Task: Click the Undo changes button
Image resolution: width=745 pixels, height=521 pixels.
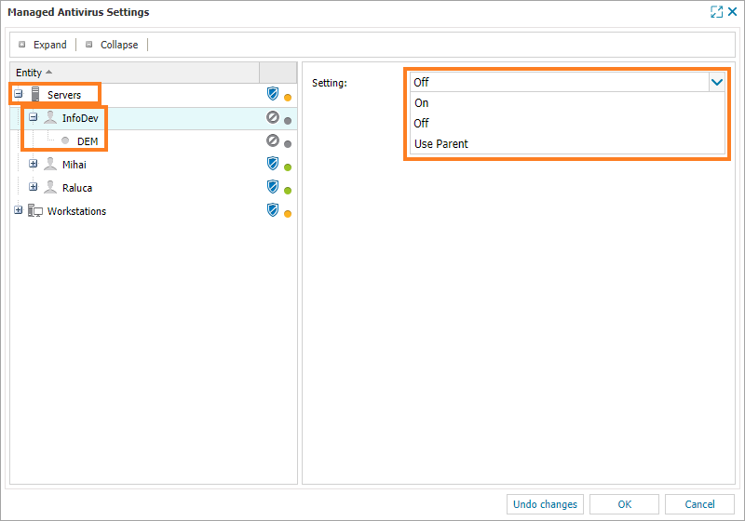Action: click(545, 504)
